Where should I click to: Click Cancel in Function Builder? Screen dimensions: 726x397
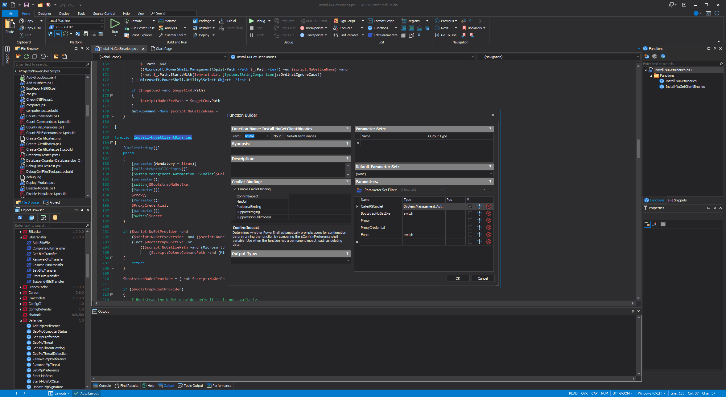[483, 278]
